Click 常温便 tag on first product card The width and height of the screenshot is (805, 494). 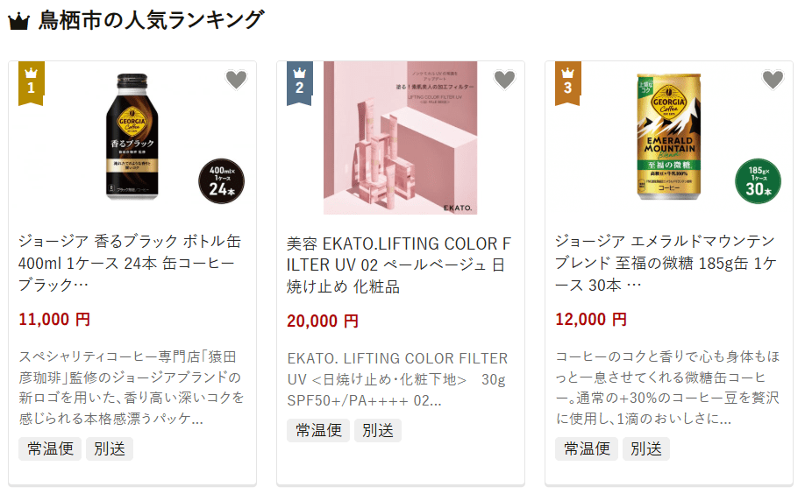pyautogui.click(x=50, y=448)
